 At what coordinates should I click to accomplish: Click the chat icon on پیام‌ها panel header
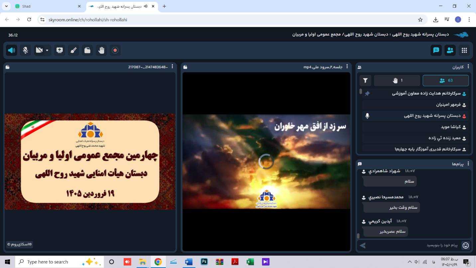point(360,164)
